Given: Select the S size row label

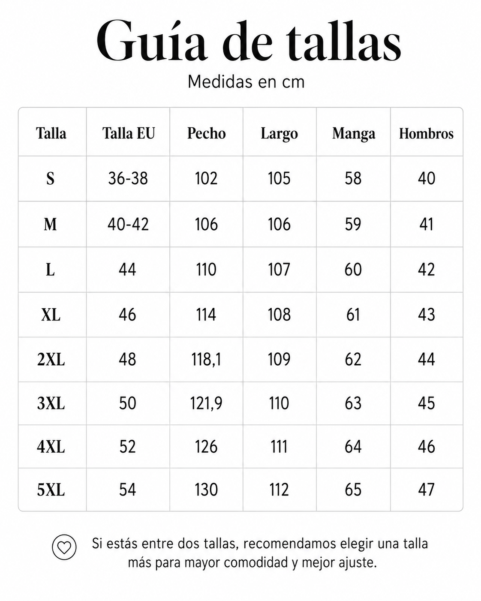Looking at the screenshot, I should (x=51, y=178).
